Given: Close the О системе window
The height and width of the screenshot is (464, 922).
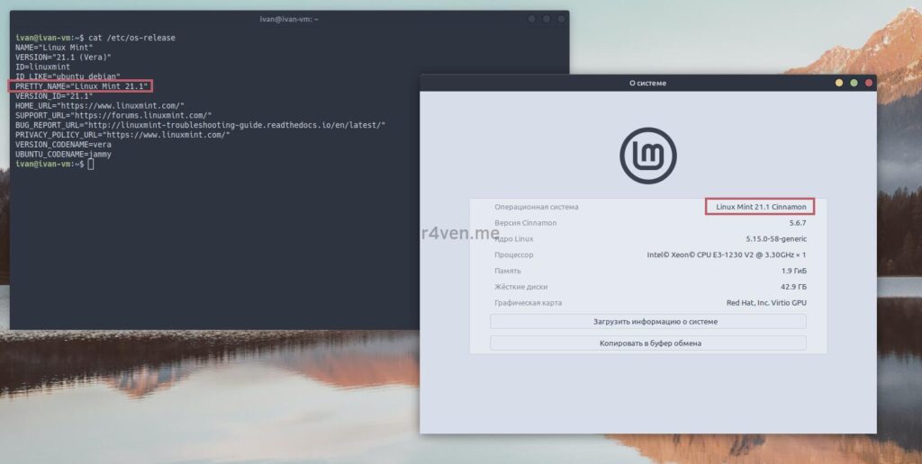Looking at the screenshot, I should [x=867, y=83].
